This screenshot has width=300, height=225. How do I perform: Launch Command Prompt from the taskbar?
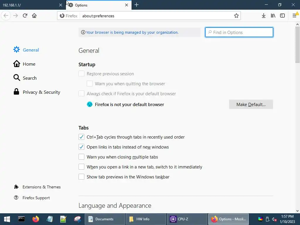(x=21, y=219)
